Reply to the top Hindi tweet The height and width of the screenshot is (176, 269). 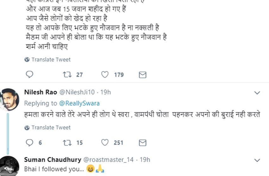29,75
